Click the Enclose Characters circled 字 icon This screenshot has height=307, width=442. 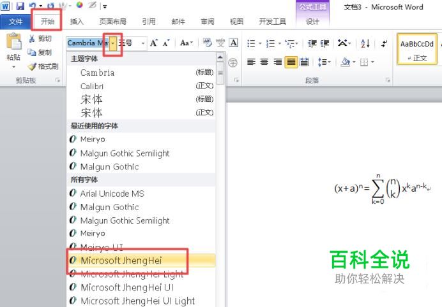[232, 62]
